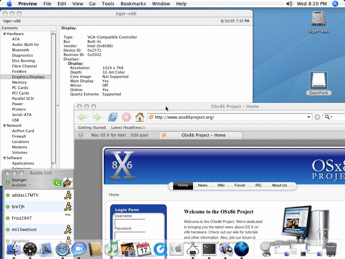
Task: Open the Tools menu
Action: click(108, 4)
